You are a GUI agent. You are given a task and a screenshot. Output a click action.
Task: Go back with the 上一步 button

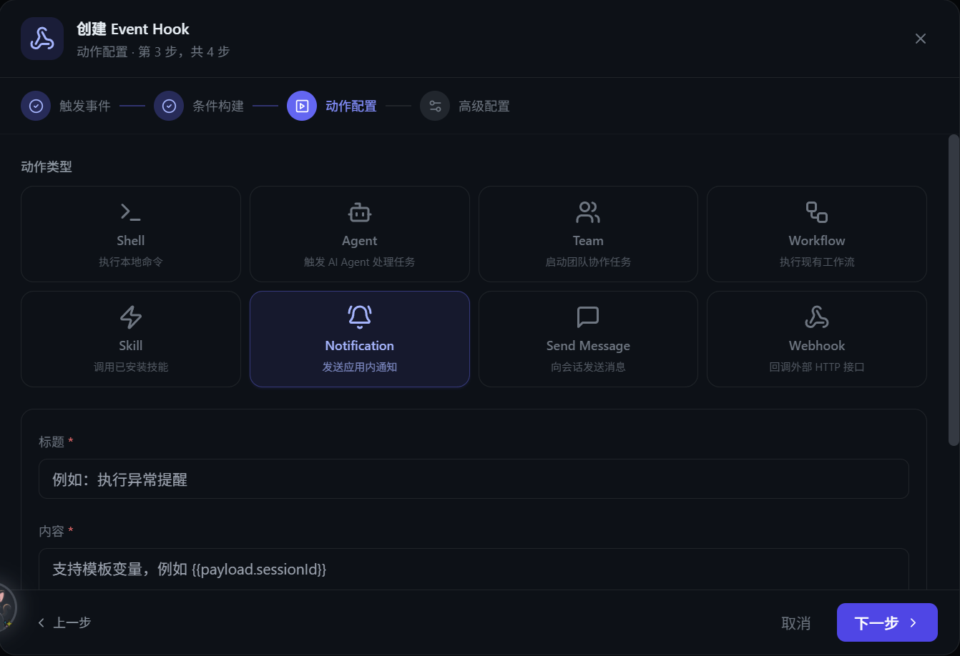coord(64,622)
